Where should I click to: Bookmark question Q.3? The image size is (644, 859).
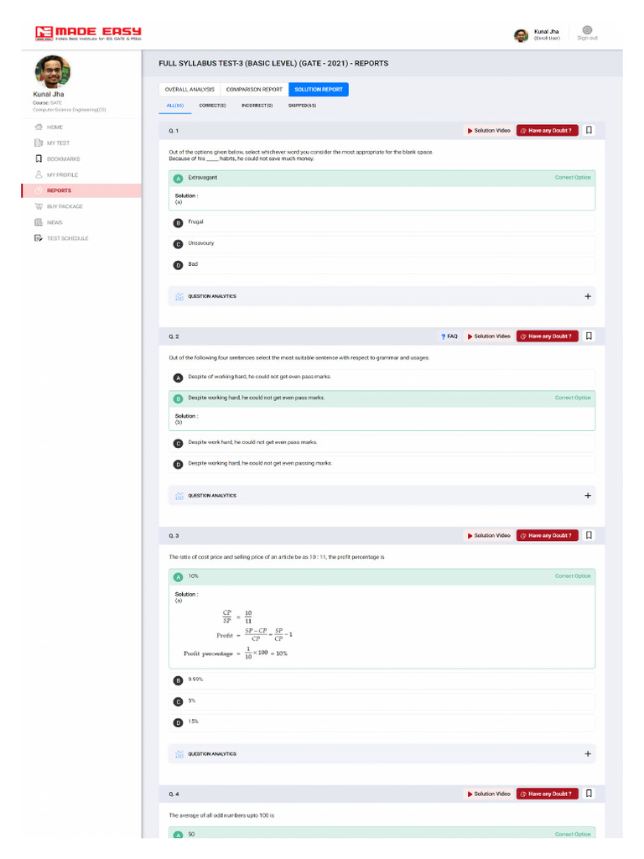tap(589, 535)
